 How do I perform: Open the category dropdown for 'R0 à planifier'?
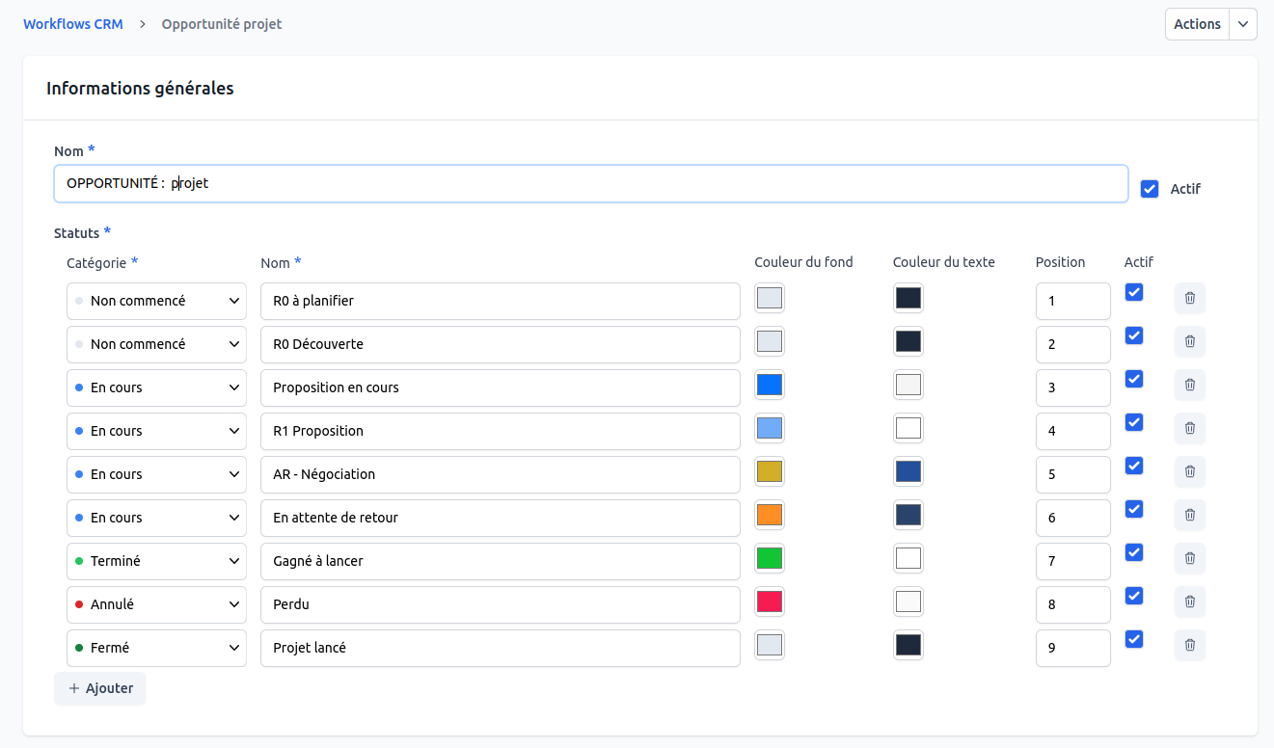click(155, 301)
